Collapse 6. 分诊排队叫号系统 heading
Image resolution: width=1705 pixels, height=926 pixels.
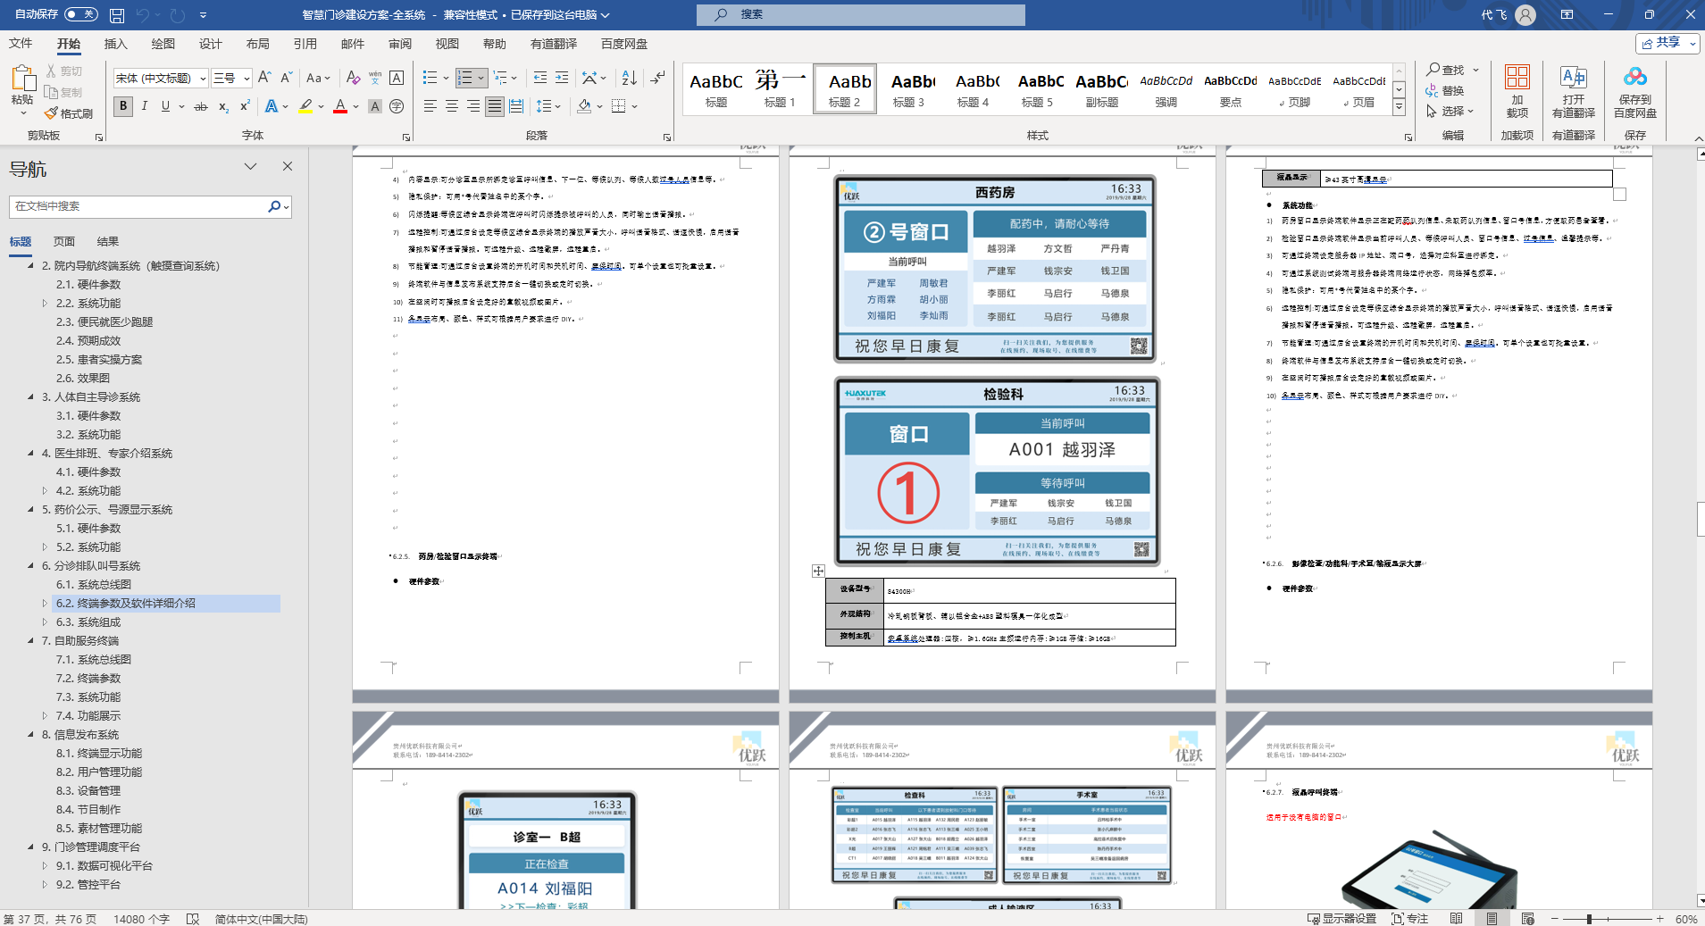coord(30,566)
